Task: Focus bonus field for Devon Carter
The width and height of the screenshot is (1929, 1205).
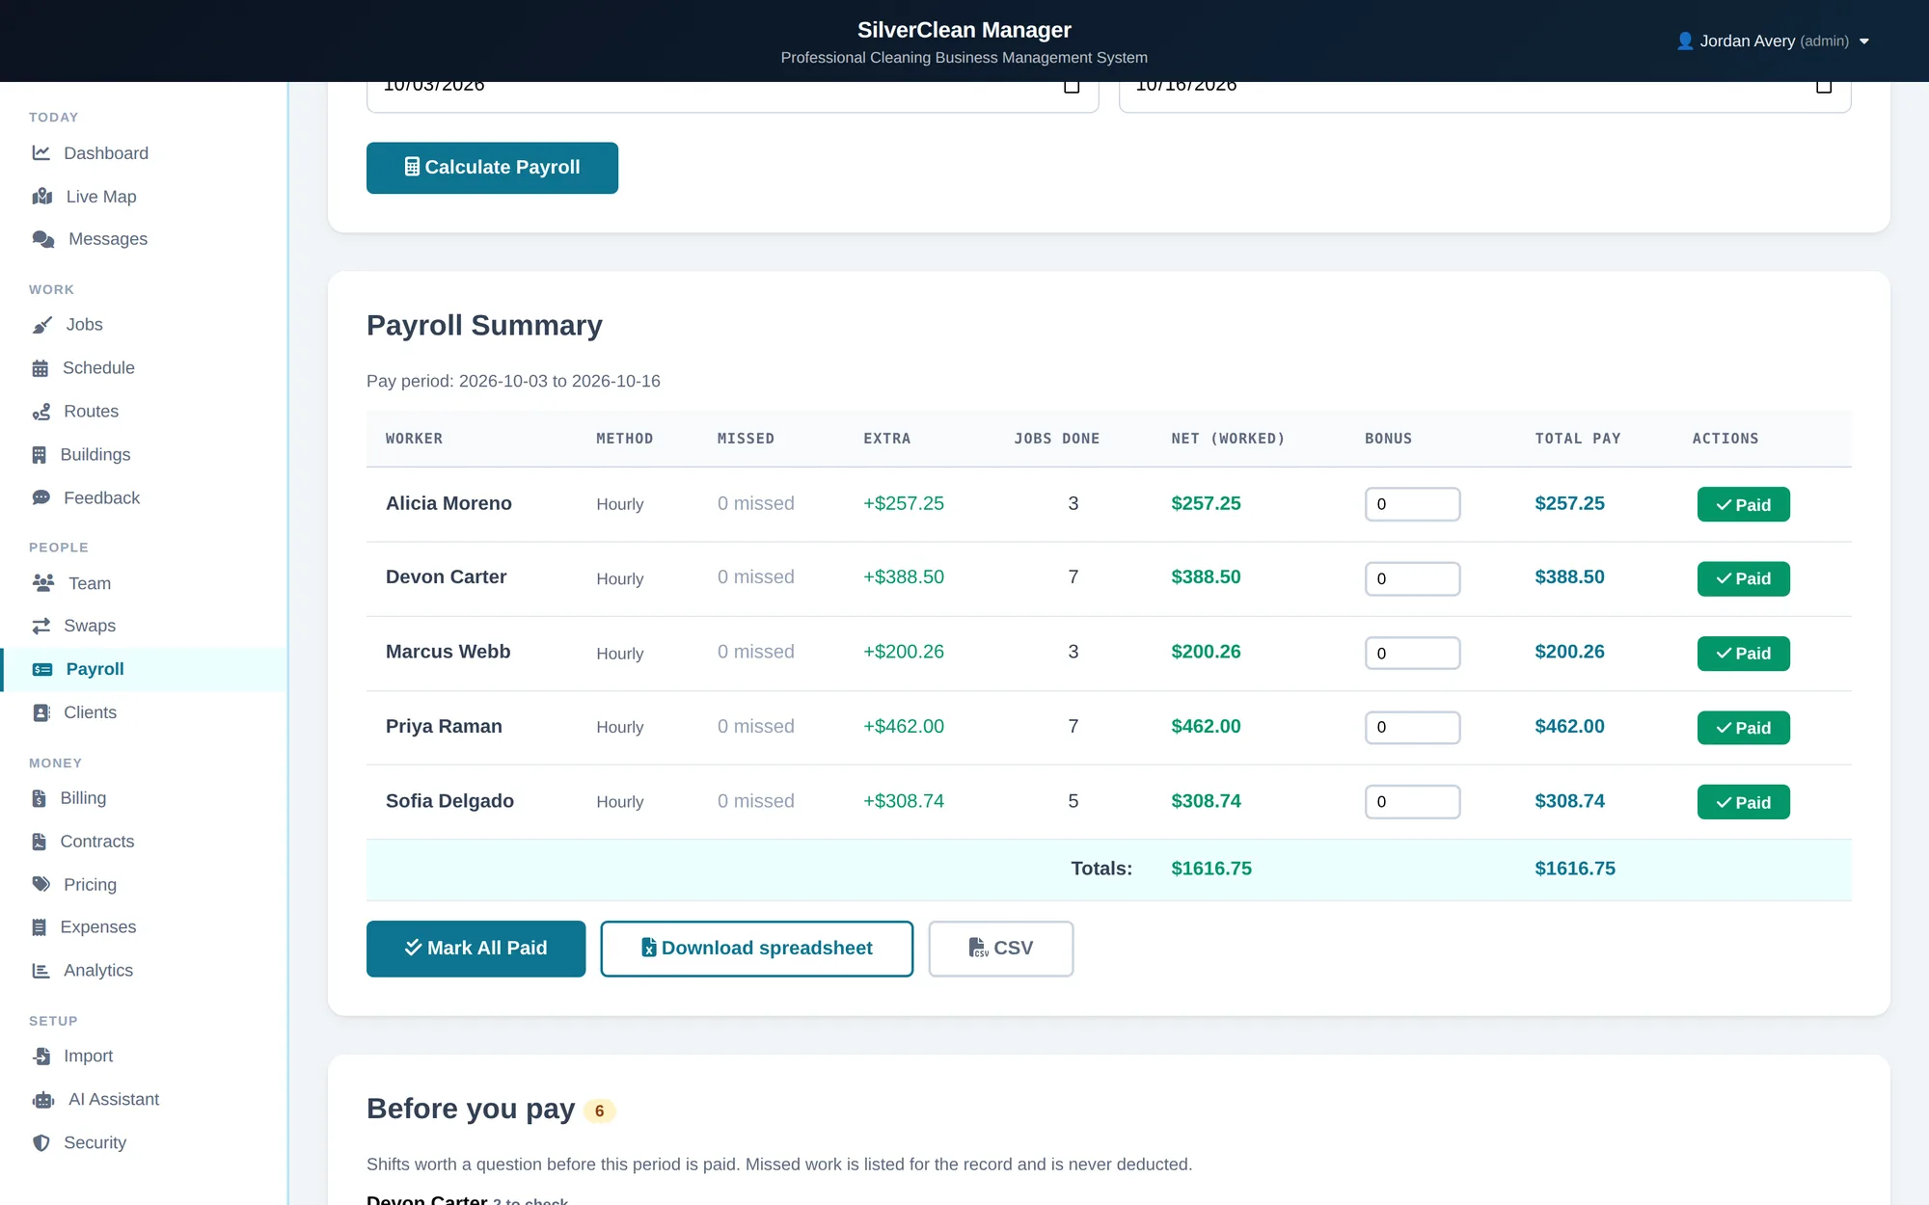Action: coord(1412,578)
